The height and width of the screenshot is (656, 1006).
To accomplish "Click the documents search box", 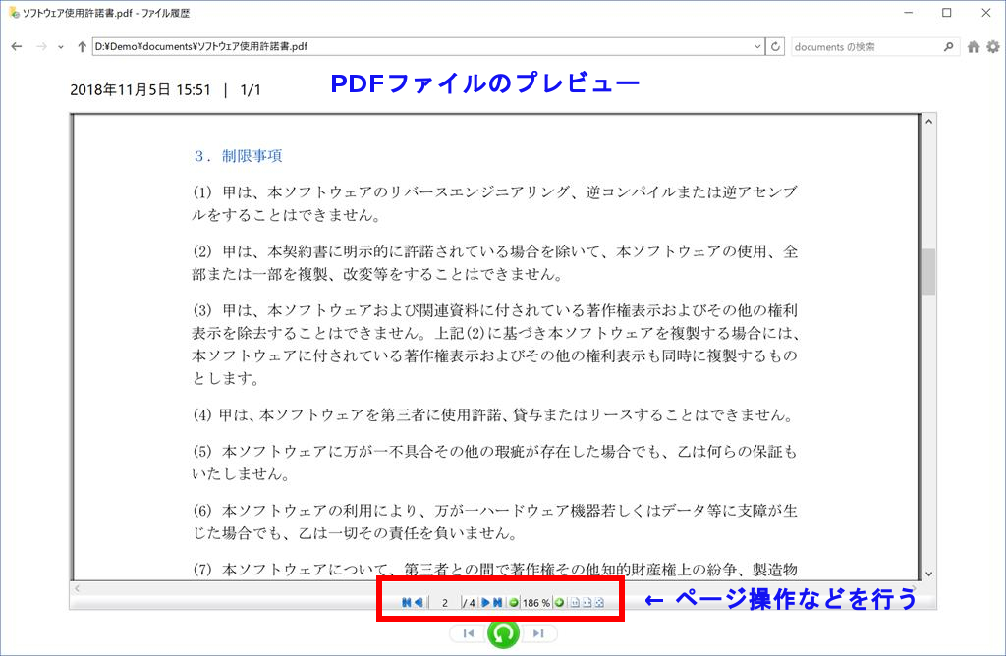I will (x=865, y=46).
